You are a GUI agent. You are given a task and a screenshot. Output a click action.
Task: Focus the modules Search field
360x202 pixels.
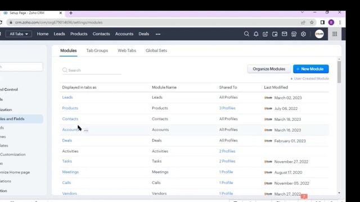click(x=92, y=70)
